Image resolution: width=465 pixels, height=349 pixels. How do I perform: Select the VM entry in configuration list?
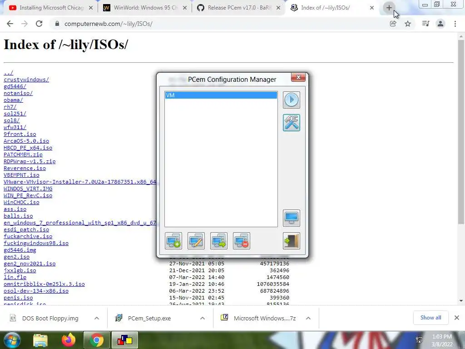[221, 95]
